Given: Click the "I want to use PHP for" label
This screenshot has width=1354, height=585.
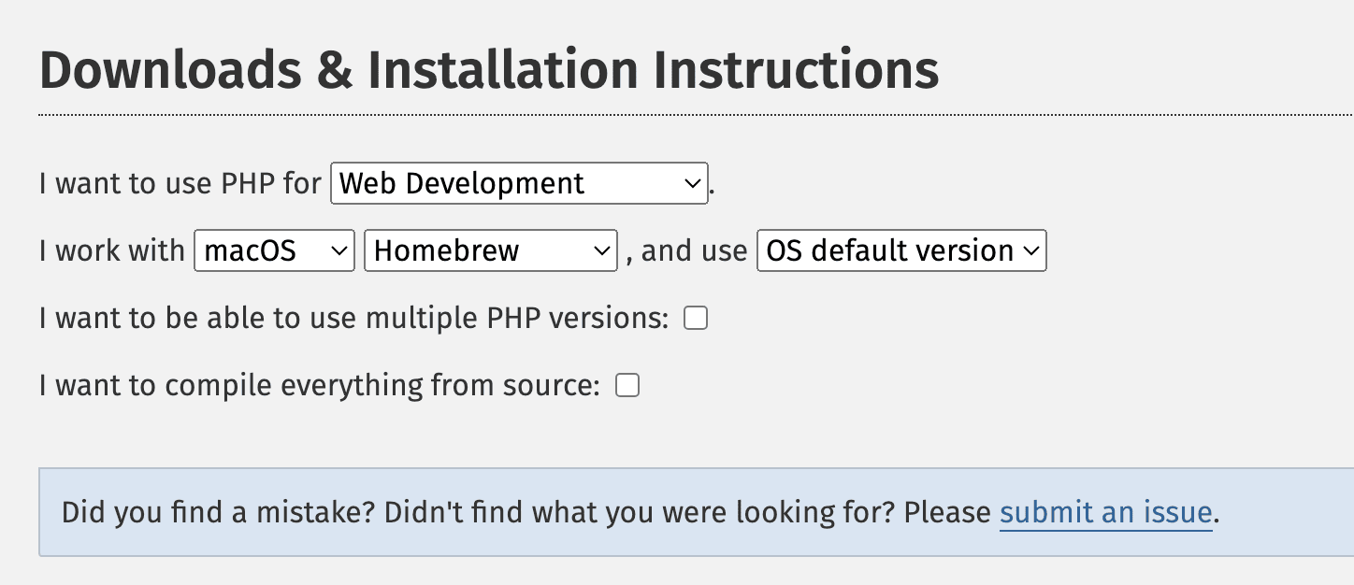Looking at the screenshot, I should pos(180,183).
